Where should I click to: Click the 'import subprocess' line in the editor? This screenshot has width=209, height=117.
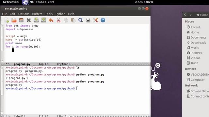(x=20, y=29)
